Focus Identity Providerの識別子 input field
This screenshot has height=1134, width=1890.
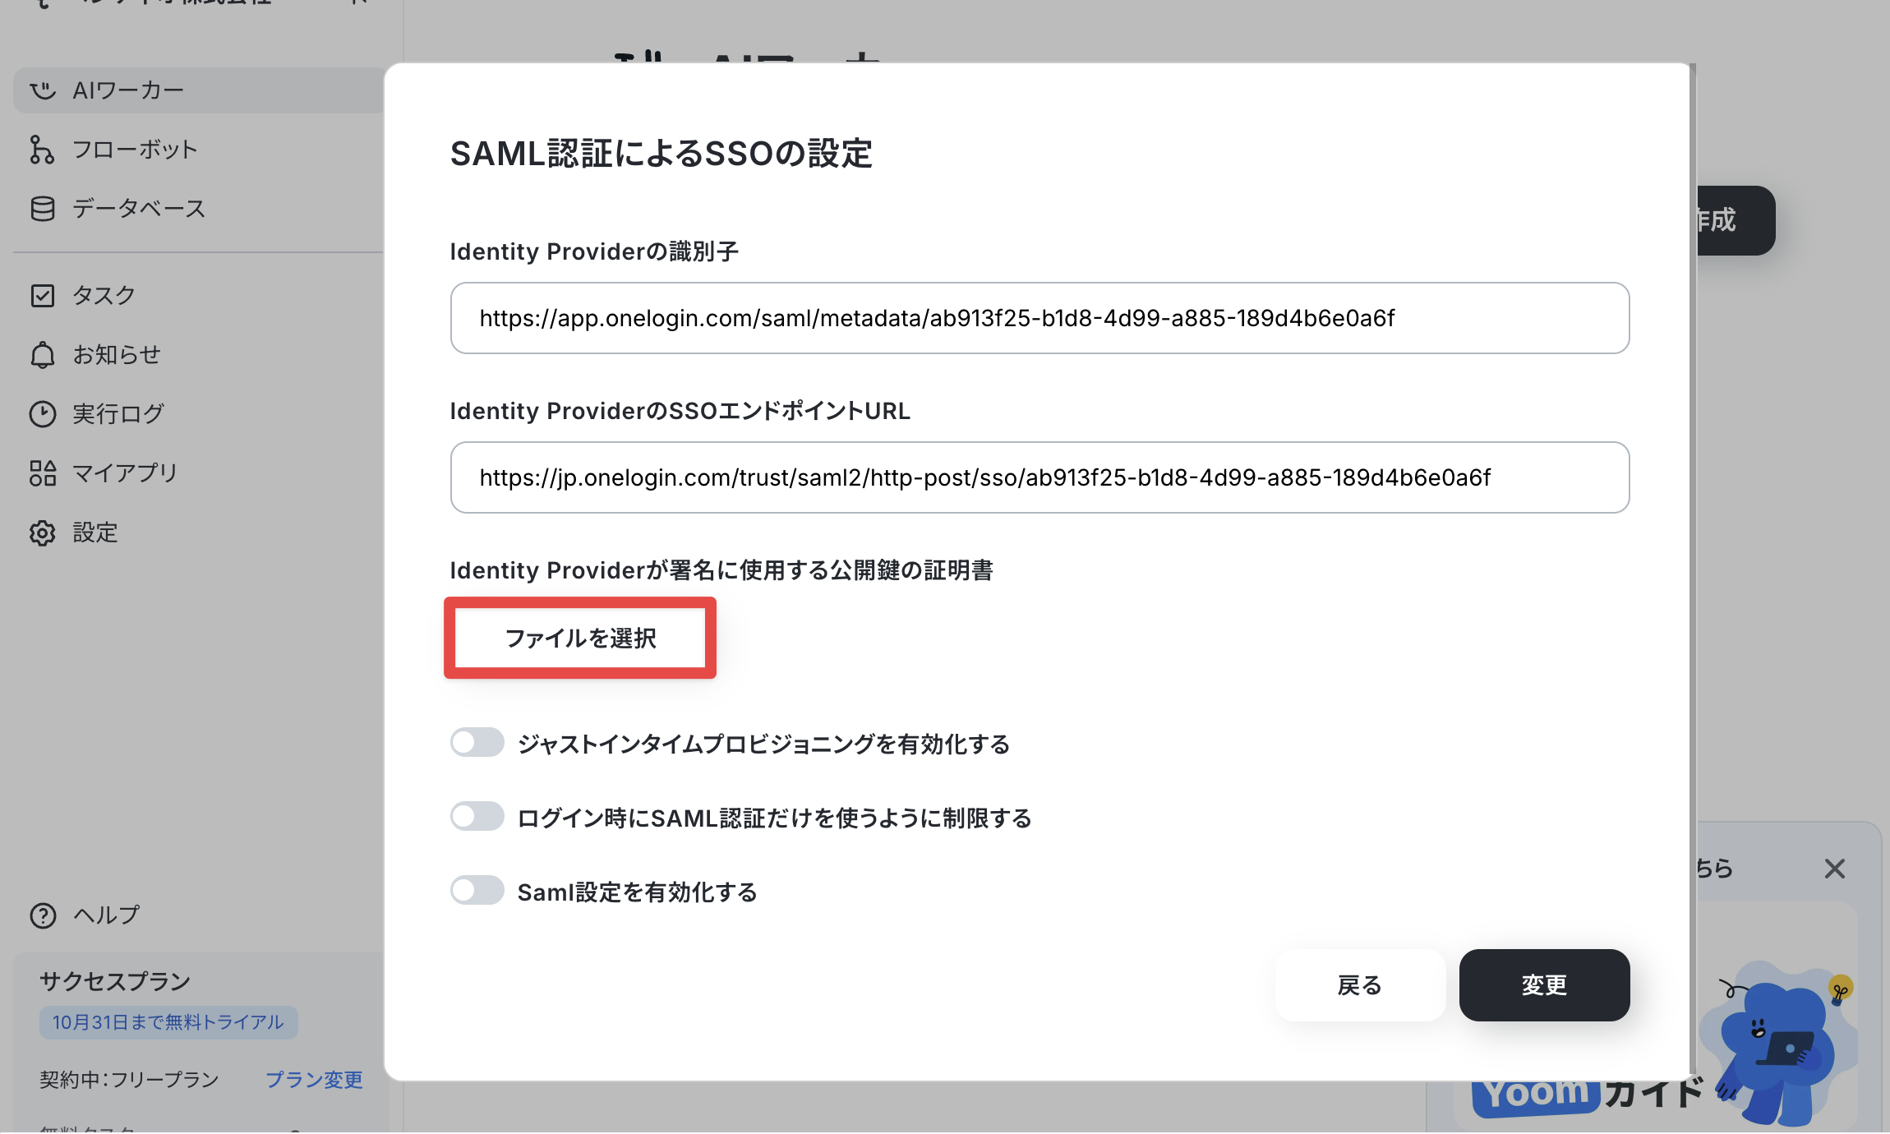pos(1039,318)
